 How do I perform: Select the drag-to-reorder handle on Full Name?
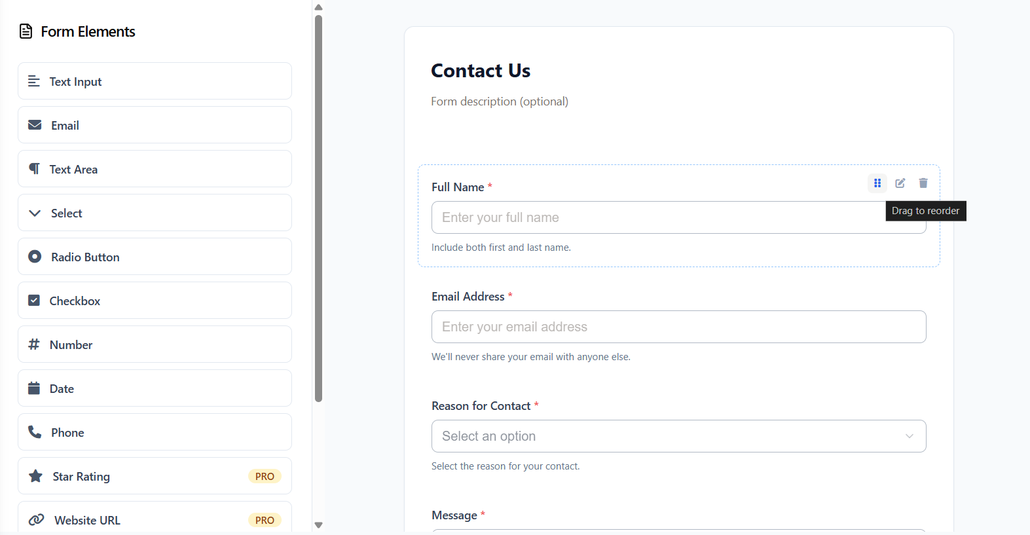pyautogui.click(x=877, y=183)
